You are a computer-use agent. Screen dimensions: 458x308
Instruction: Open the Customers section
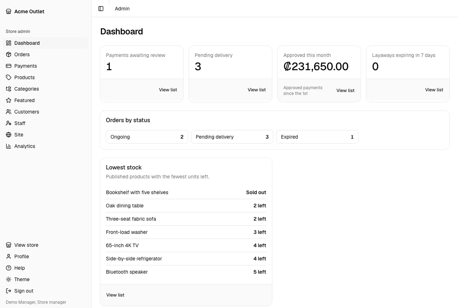45,112
